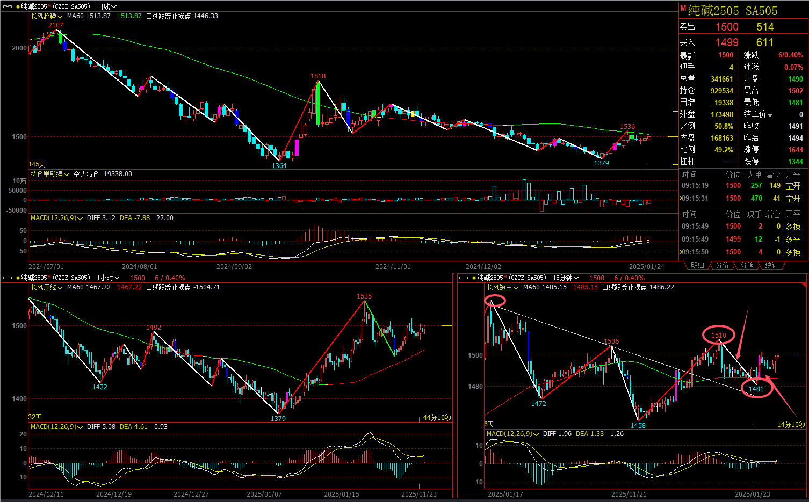Click the link icon on daily chart
The width and height of the screenshot is (809, 502).
coord(8,6)
